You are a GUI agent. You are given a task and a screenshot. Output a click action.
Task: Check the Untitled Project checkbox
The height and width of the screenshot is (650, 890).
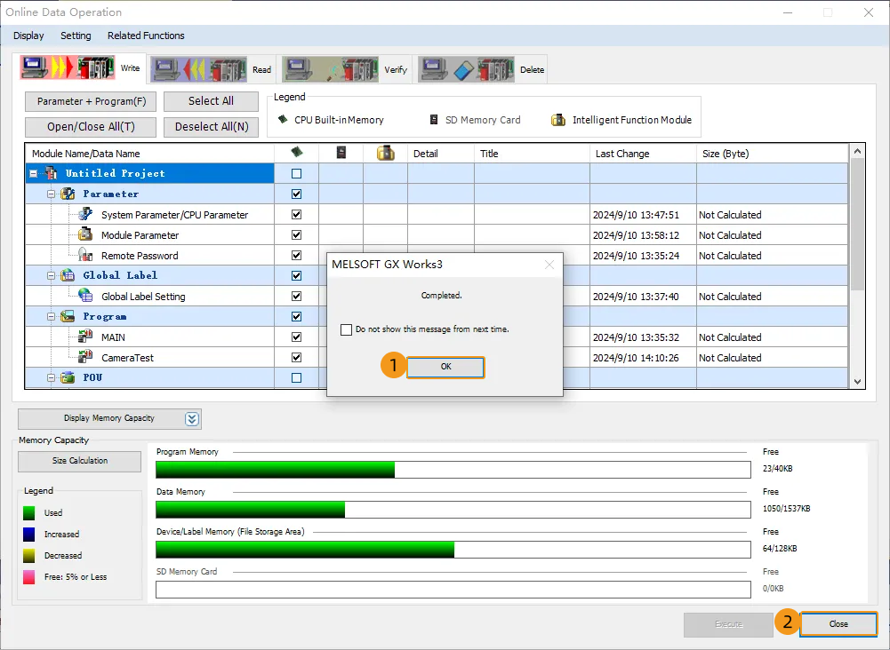(297, 174)
